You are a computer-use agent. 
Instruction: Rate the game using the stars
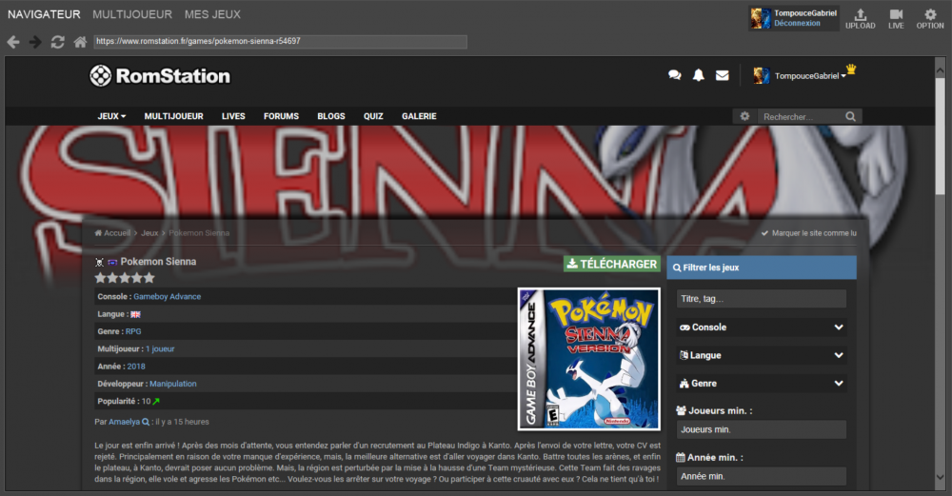pos(124,278)
